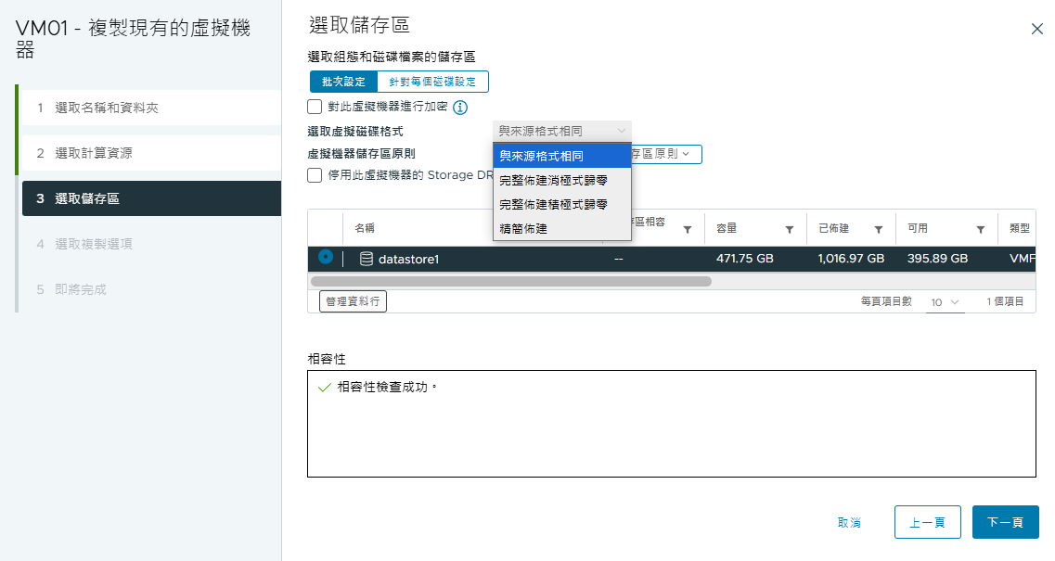Choose 精簡佈建 option
The height and width of the screenshot is (561, 1055).
coord(561,229)
